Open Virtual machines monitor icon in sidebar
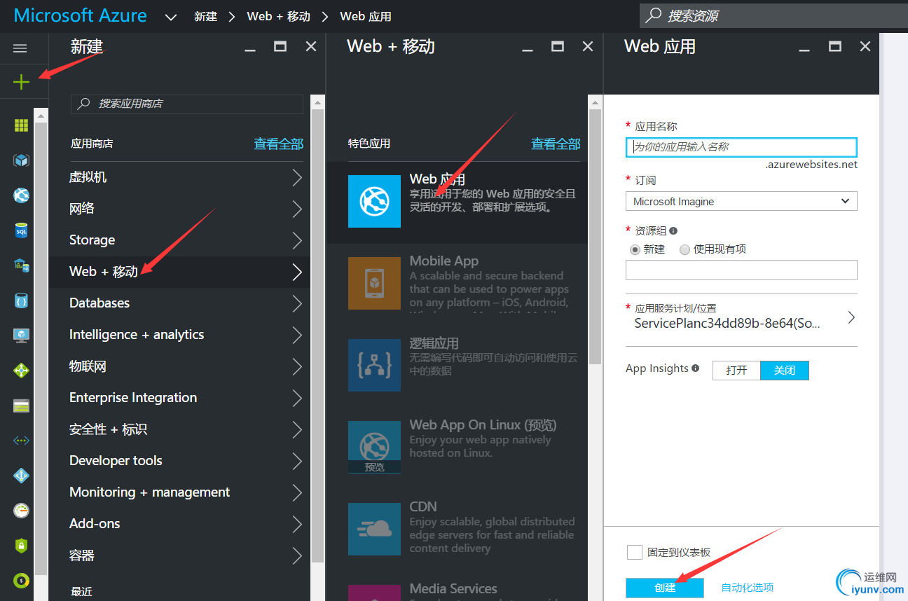Viewport: 908px width, 601px height. (x=21, y=335)
